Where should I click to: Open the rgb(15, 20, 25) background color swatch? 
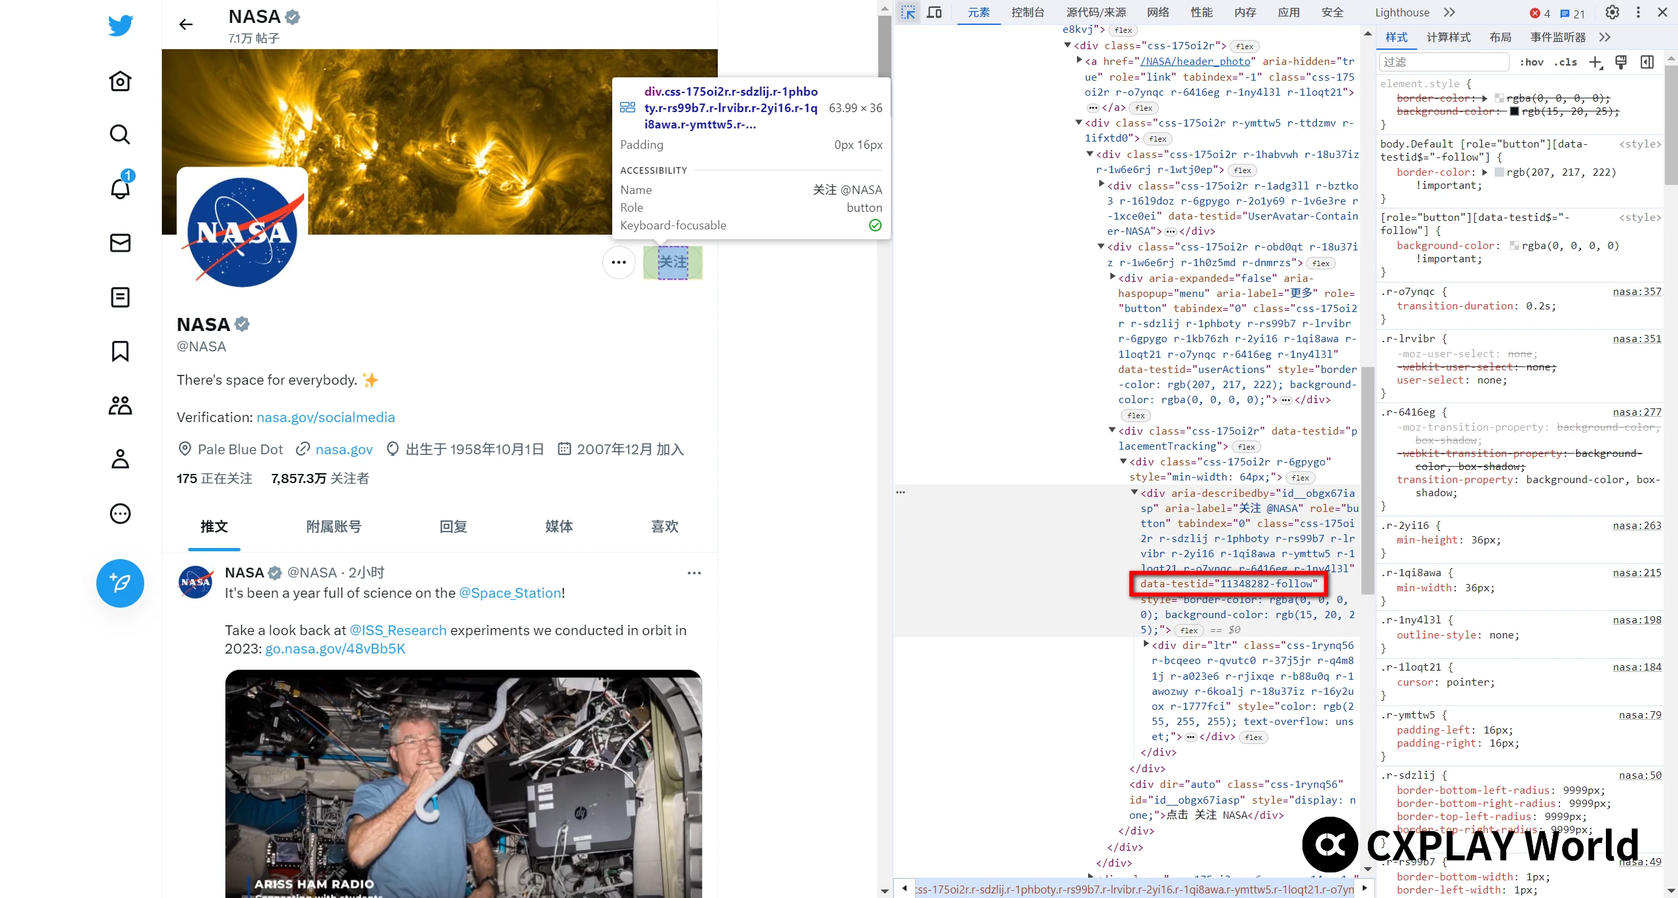point(1514,111)
